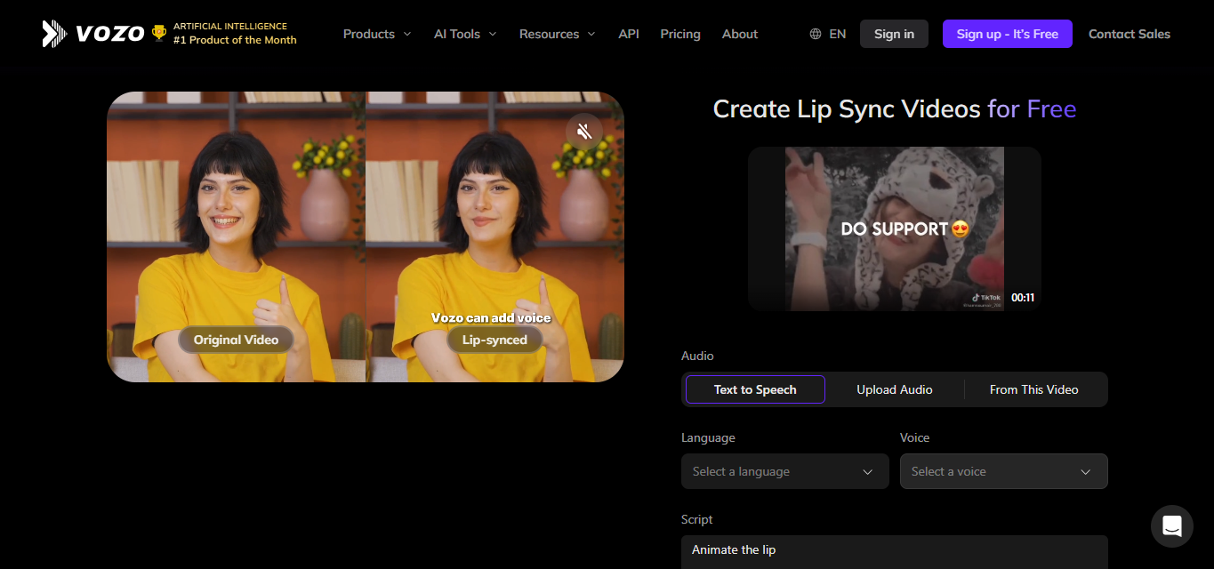Enable the Text to Speech audio mode
Viewport: 1214px width, 569px height.
click(754, 389)
